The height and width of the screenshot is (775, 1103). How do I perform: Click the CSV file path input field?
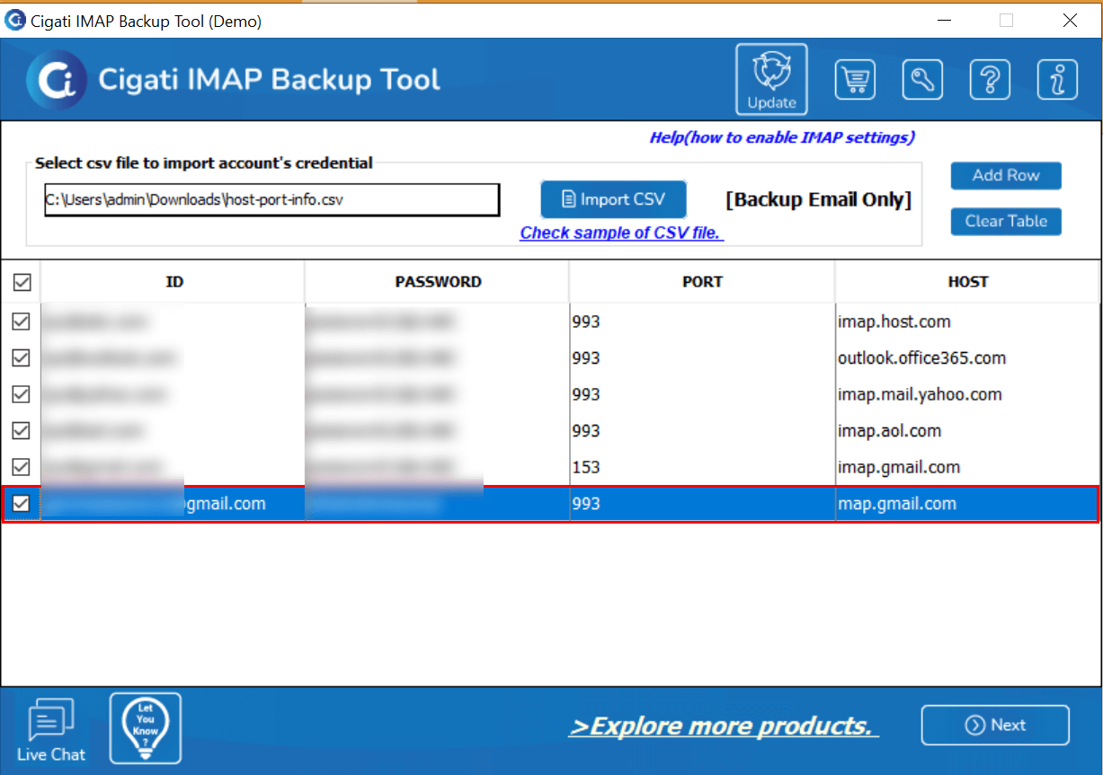click(271, 200)
